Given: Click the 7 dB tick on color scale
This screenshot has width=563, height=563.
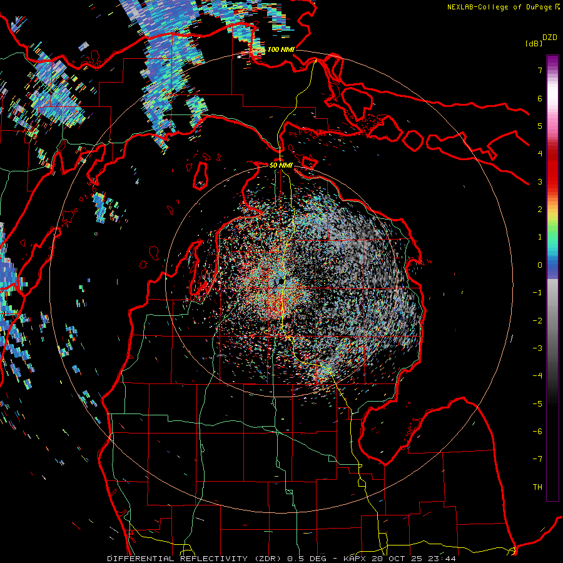Looking at the screenshot, I should [540, 70].
